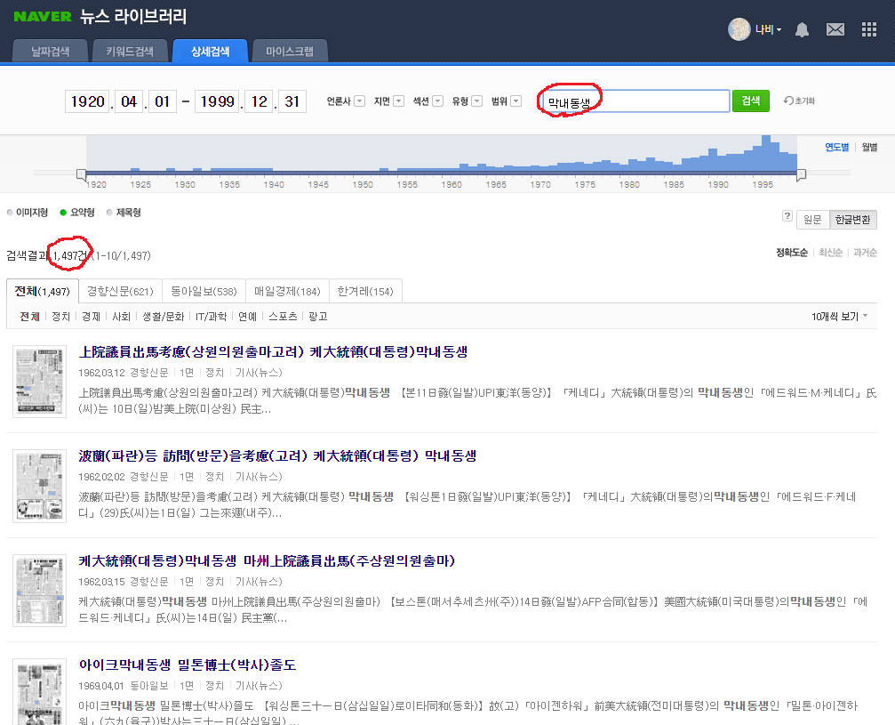Open article 아이크막내동생 밀톤博士졸도

tap(188, 665)
